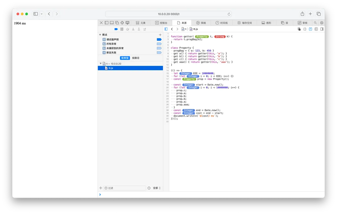Collapse the 断点 section triangle
This screenshot has height=214, width=337.
[100, 35]
